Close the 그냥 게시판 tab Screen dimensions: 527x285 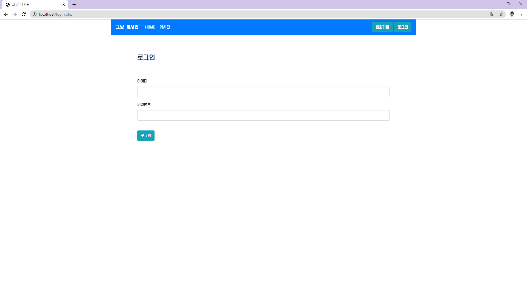(64, 5)
